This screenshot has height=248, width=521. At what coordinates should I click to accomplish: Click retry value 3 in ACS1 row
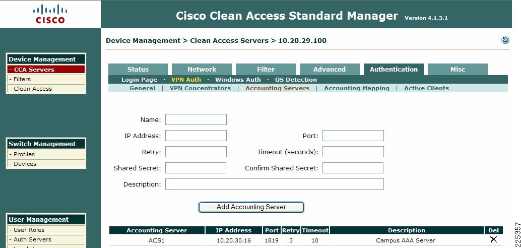click(291, 240)
